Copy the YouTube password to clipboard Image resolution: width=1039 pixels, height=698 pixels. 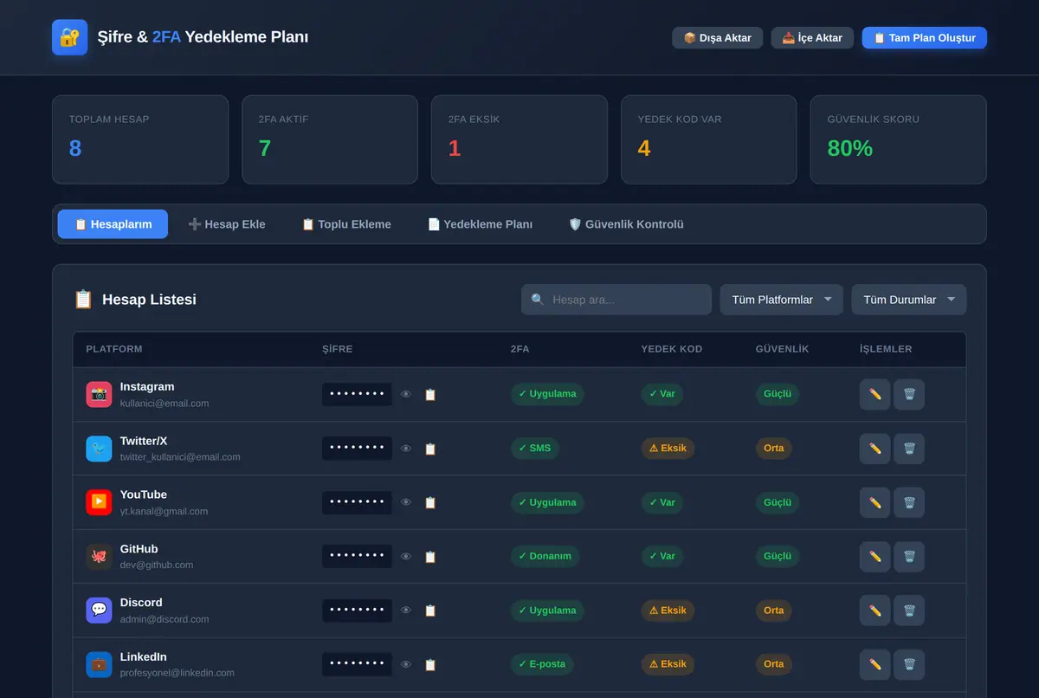[x=430, y=502]
